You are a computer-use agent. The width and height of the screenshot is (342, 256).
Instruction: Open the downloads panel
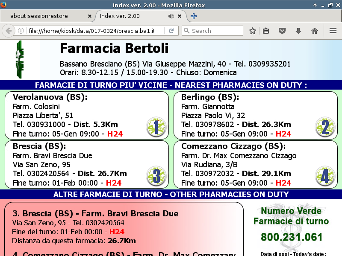pyautogui.click(x=298, y=31)
